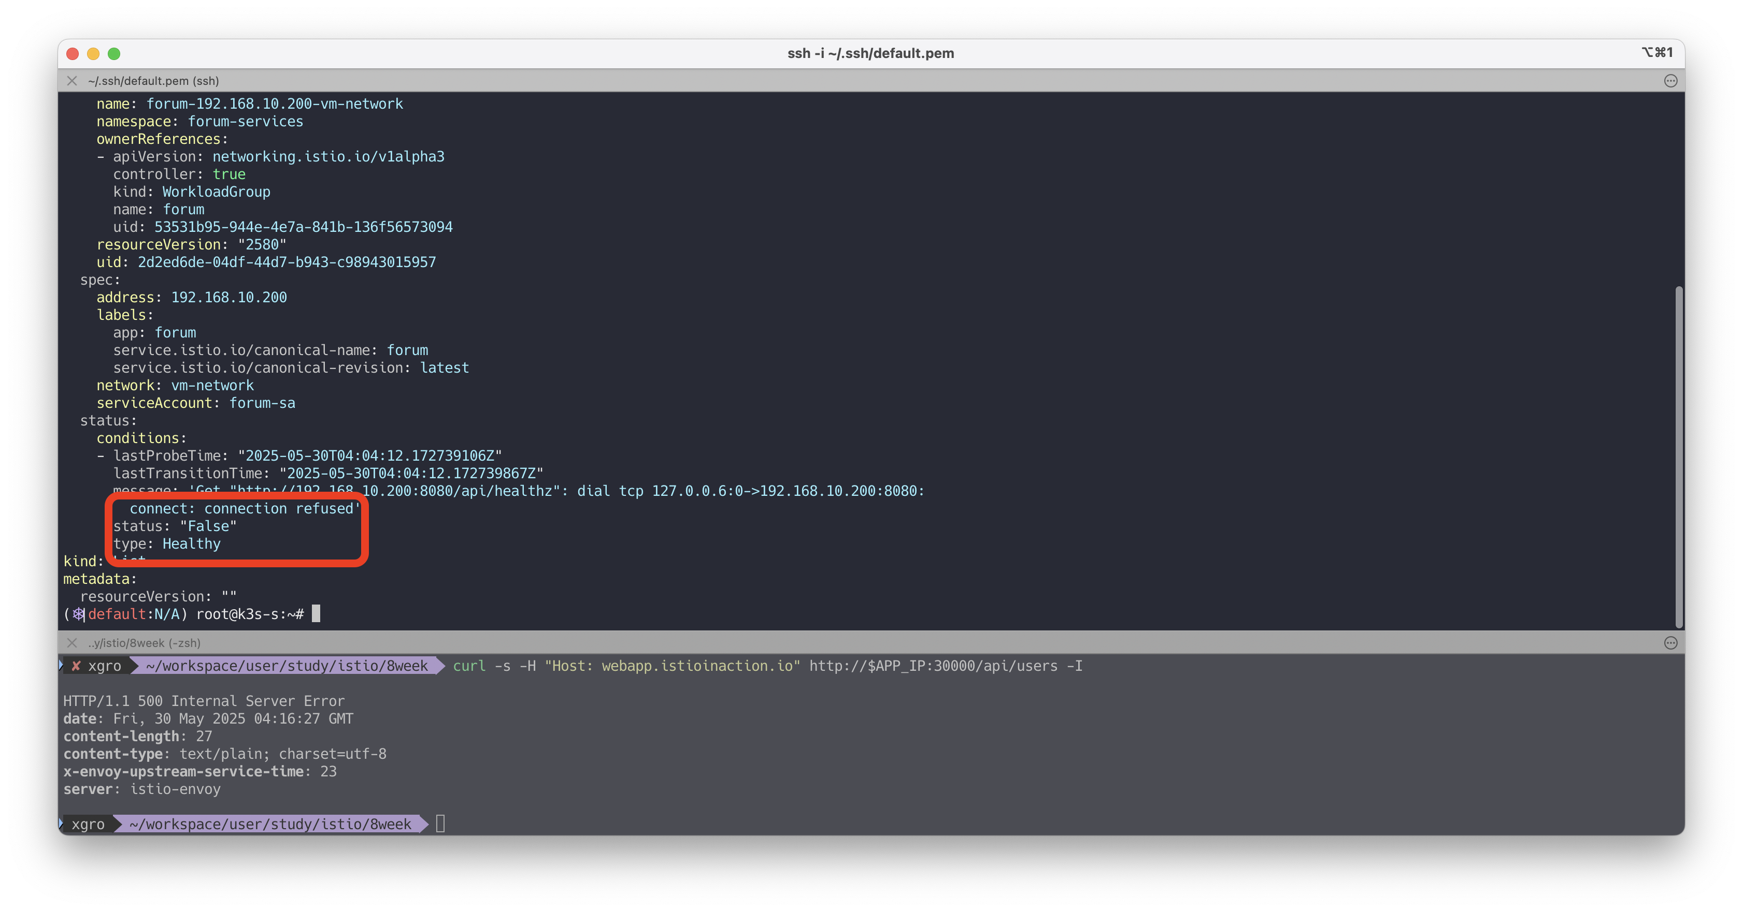Screen dimensions: 1743x912
Task: Select the '..y/istio/8week (-zsh)' pane title
Action: point(144,642)
